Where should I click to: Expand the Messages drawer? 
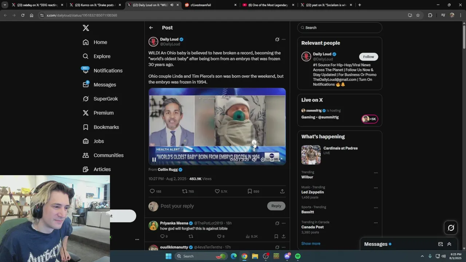pos(449,244)
